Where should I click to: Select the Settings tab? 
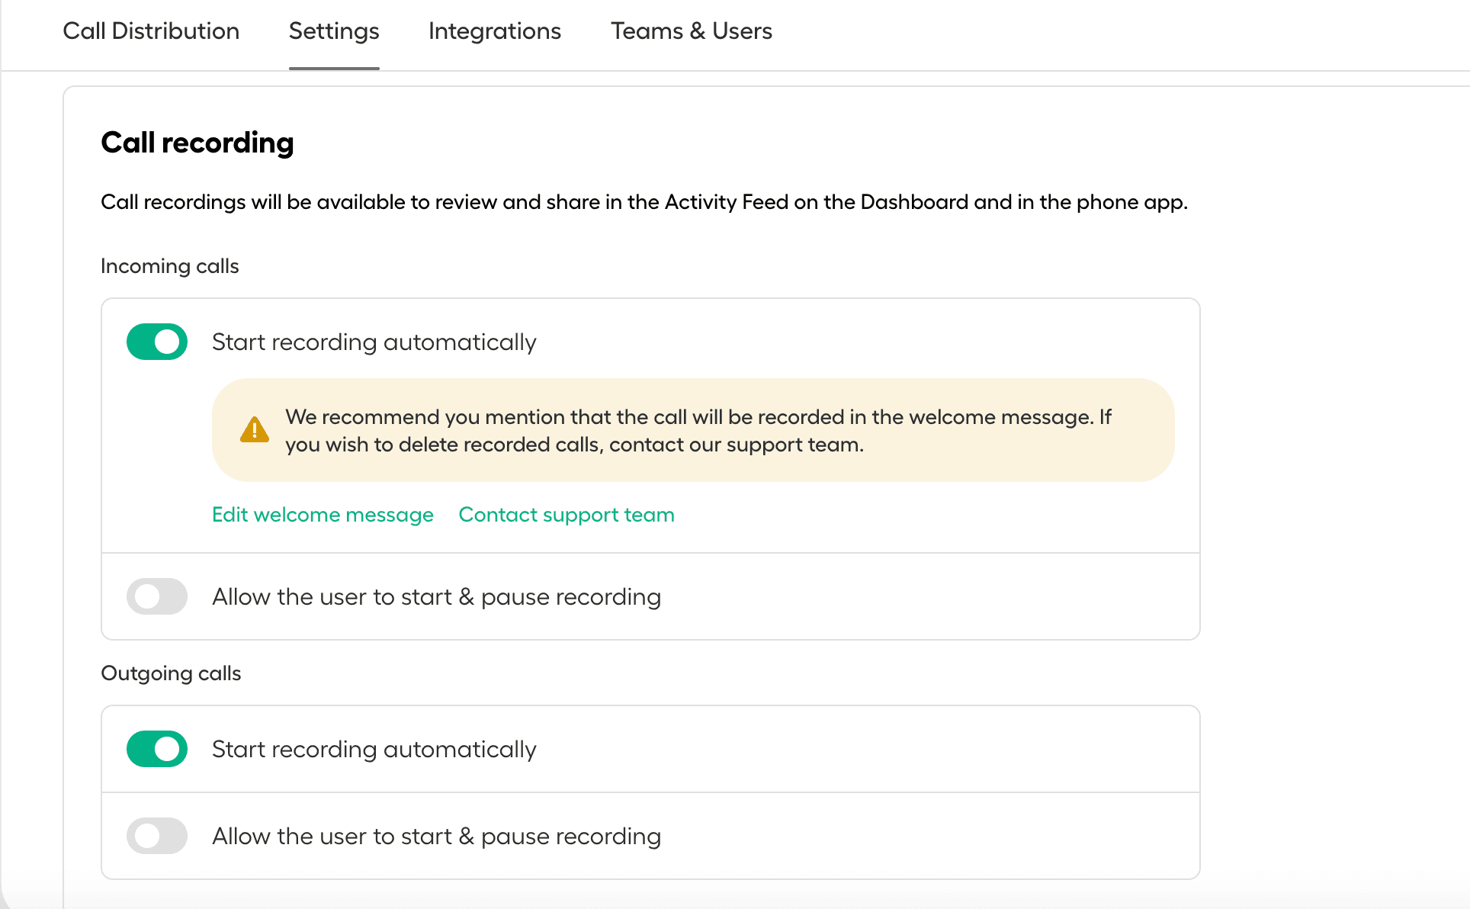334,31
